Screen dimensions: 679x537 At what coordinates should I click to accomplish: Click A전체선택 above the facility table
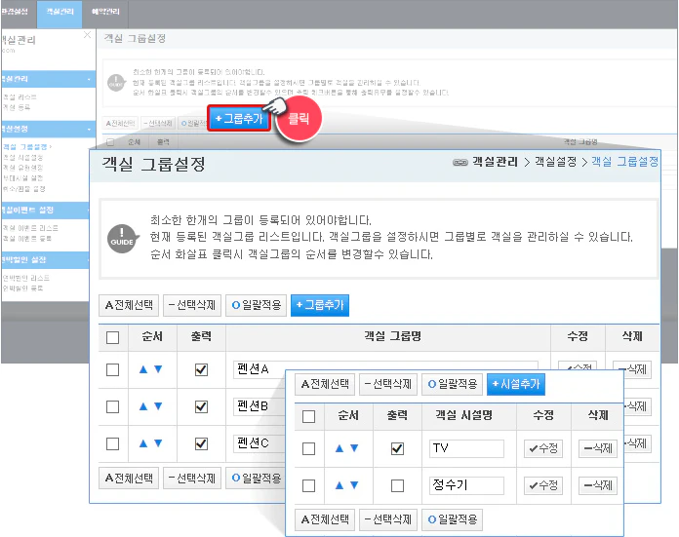click(325, 384)
